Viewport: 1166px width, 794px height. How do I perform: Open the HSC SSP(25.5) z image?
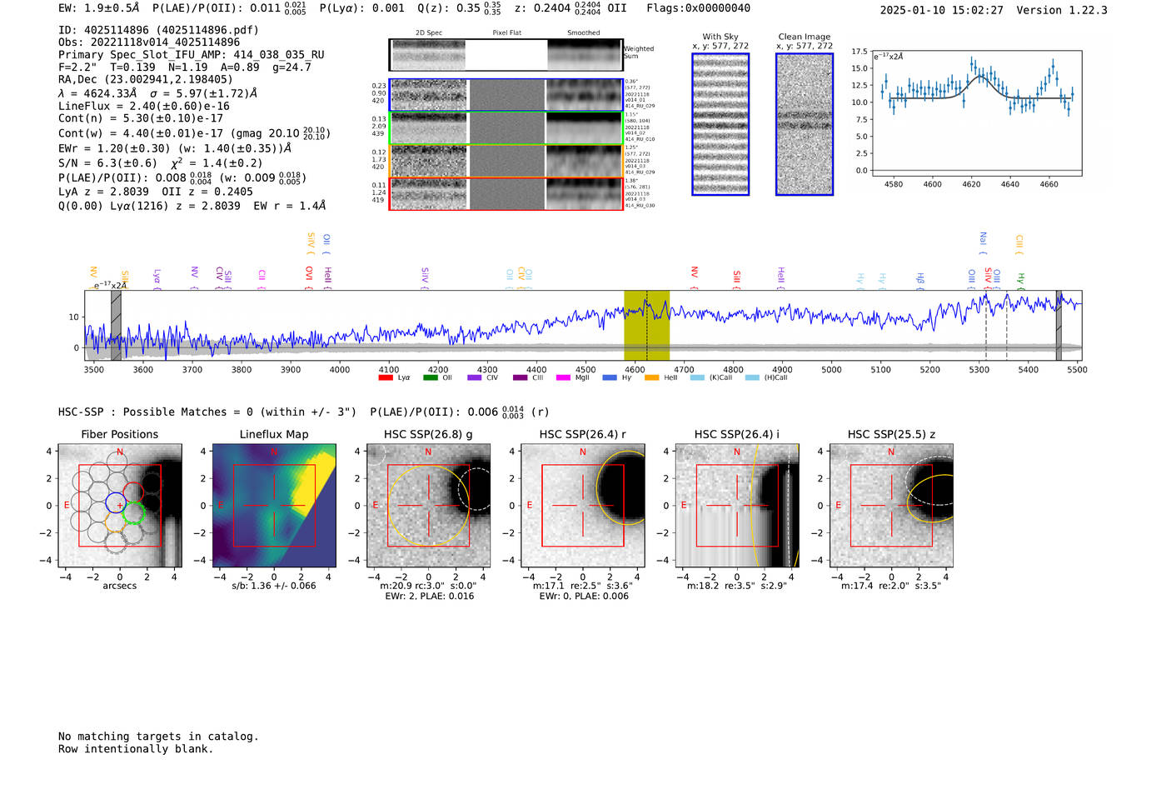point(891,505)
